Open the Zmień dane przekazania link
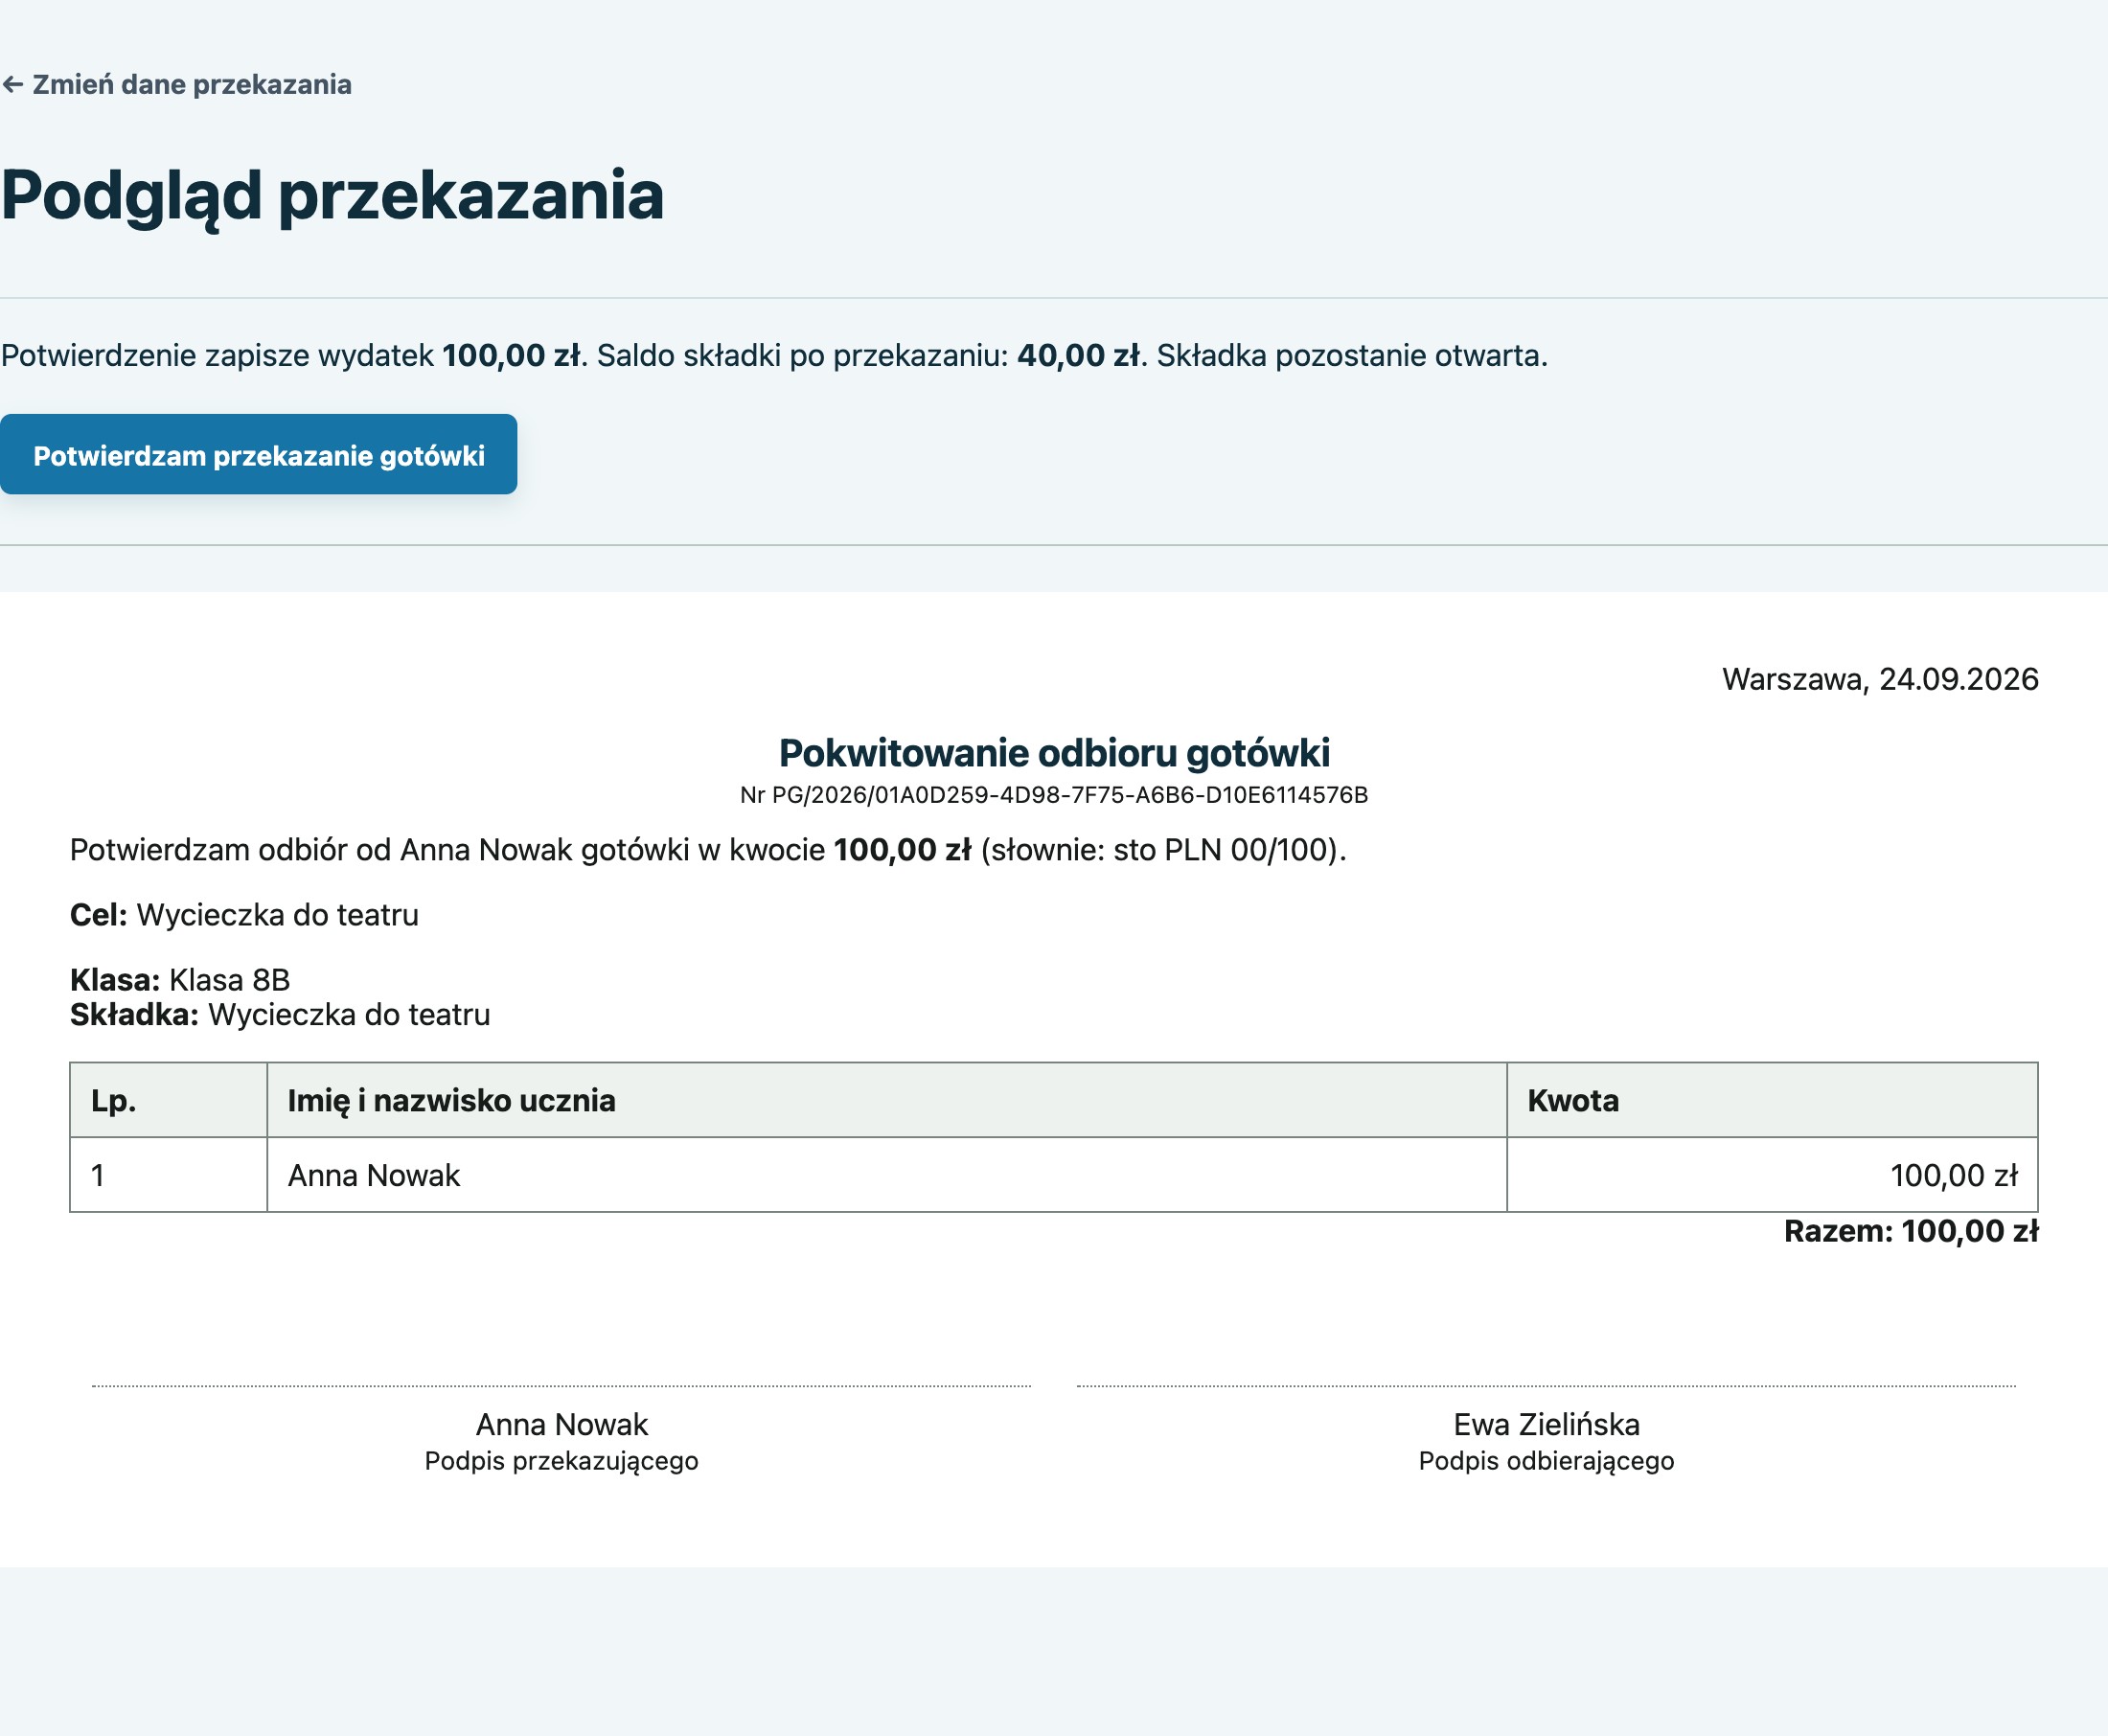The height and width of the screenshot is (1736, 2108). point(177,85)
